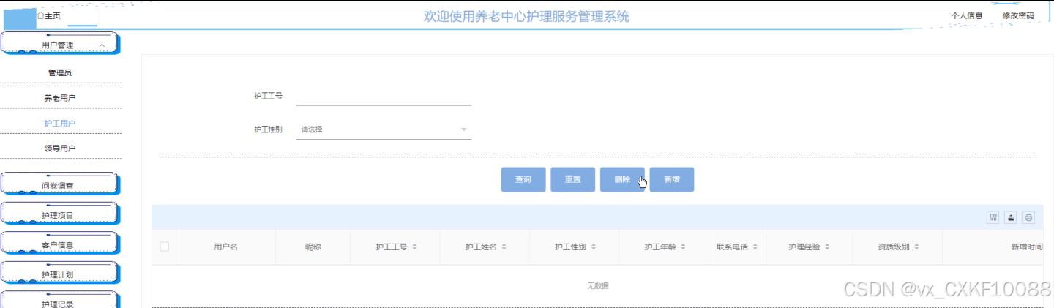
Task: Click the 查询 search button
Action: click(523, 179)
